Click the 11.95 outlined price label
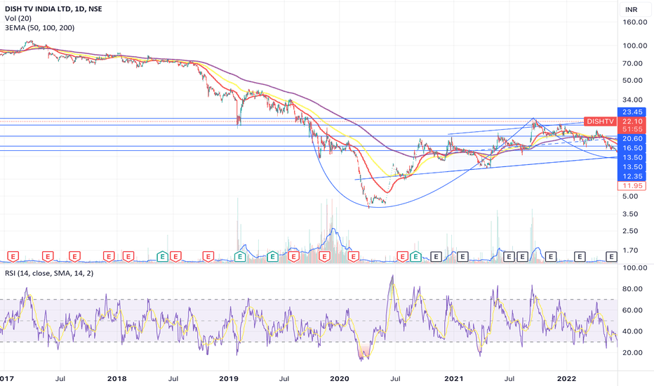This screenshot has height=386, width=654. 632,186
